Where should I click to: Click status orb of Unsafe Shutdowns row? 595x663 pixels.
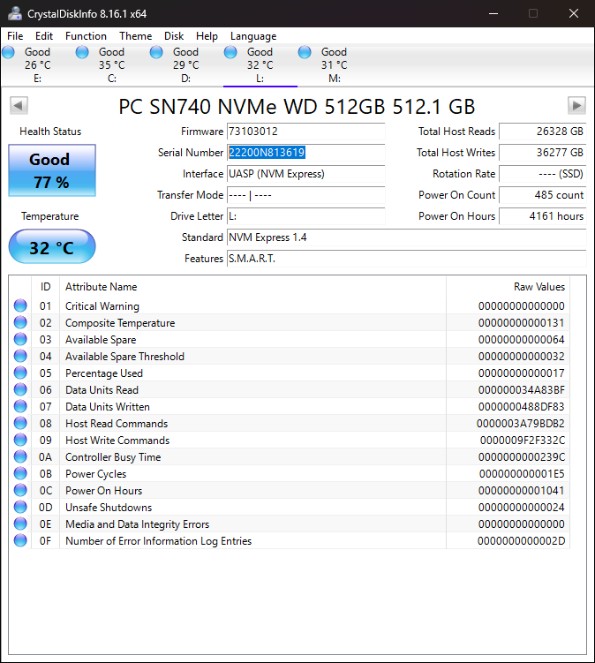click(20, 507)
